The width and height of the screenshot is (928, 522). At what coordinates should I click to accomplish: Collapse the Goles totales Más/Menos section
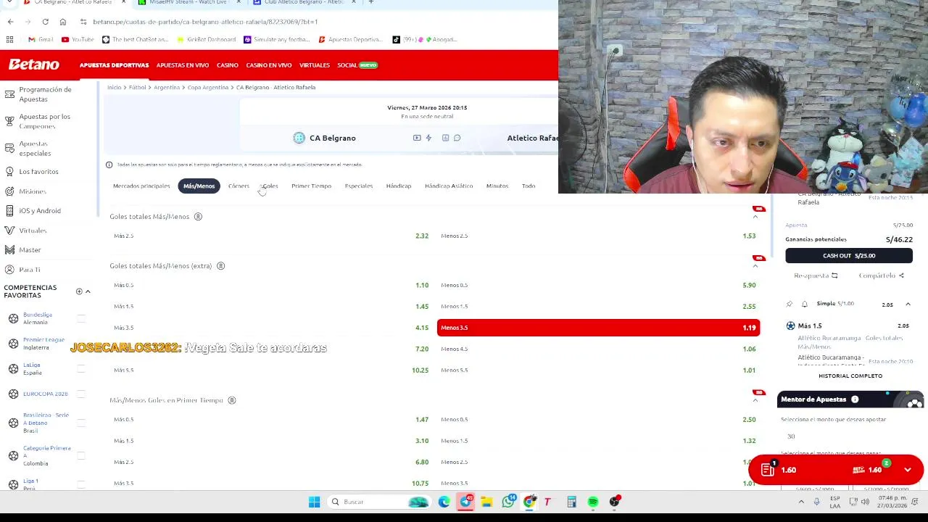[755, 217]
